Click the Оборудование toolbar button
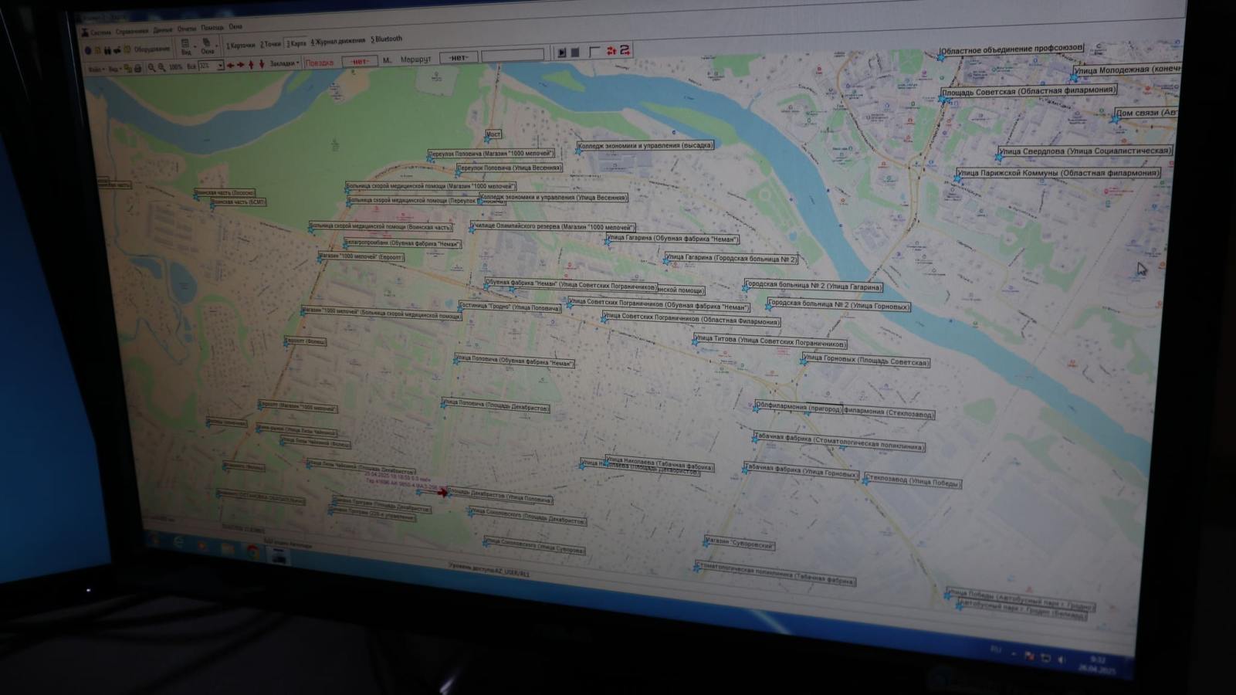1236x695 pixels. coord(152,49)
